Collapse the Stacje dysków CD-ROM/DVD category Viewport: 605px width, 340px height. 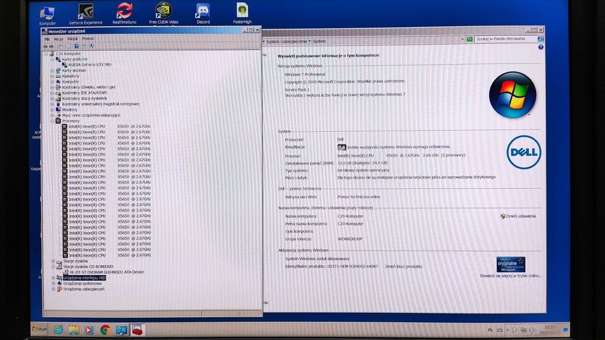tap(53, 267)
